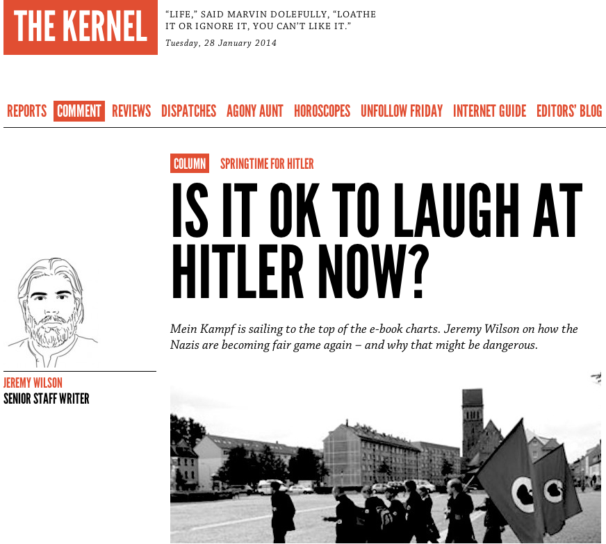
Task: Open the Reports section
Action: click(x=26, y=111)
